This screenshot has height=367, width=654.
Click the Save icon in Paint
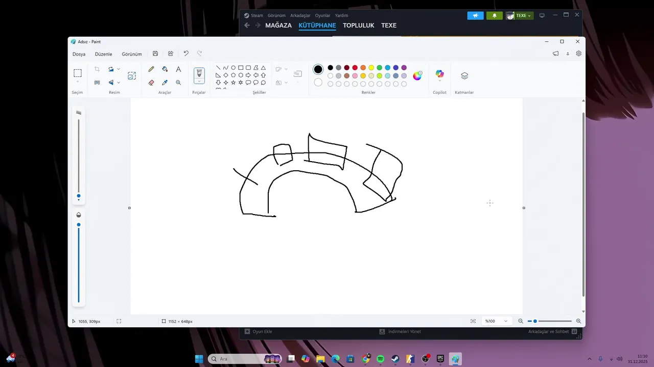(x=155, y=54)
